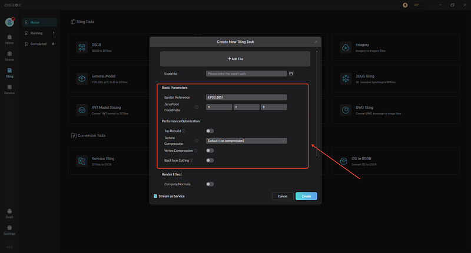Minimize the GISBox window
The image size is (471, 253).
440,5
